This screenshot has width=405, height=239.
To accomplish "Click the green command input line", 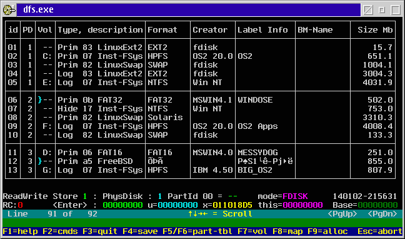I will click(202, 223).
